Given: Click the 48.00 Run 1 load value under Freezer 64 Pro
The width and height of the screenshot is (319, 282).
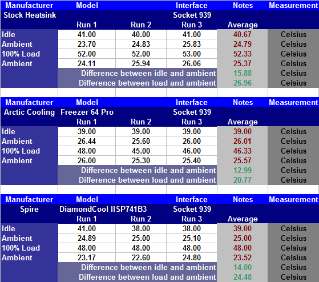Looking at the screenshot, I should tap(87, 151).
